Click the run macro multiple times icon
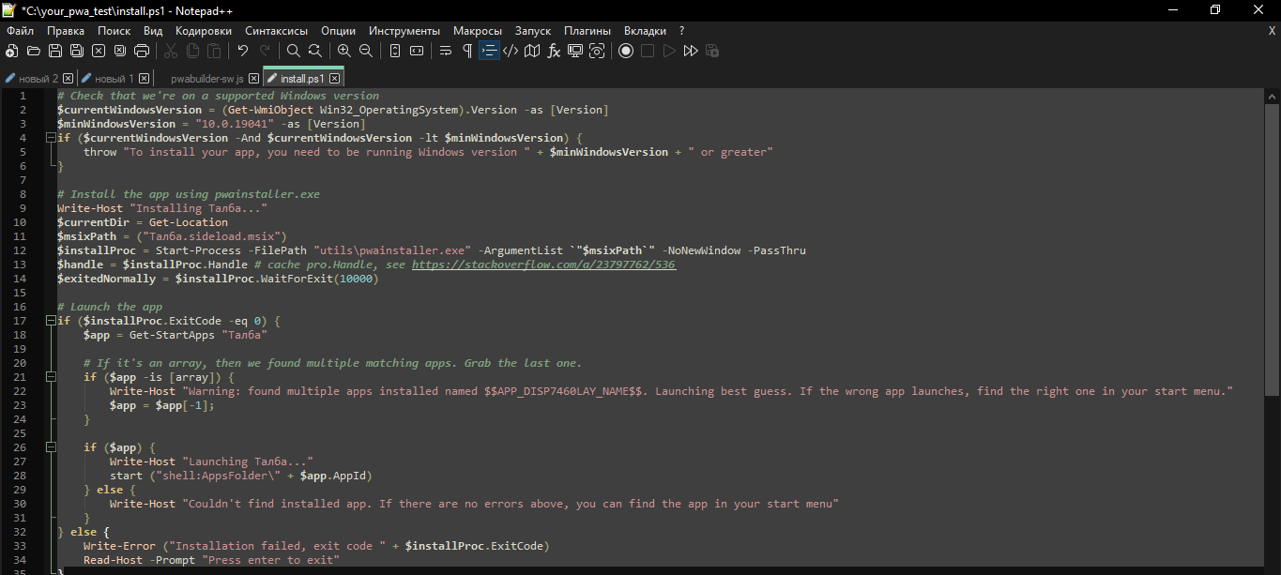This screenshot has width=1281, height=575. (691, 51)
